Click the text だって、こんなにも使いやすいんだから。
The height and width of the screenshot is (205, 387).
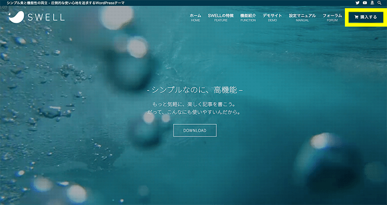coord(194,112)
